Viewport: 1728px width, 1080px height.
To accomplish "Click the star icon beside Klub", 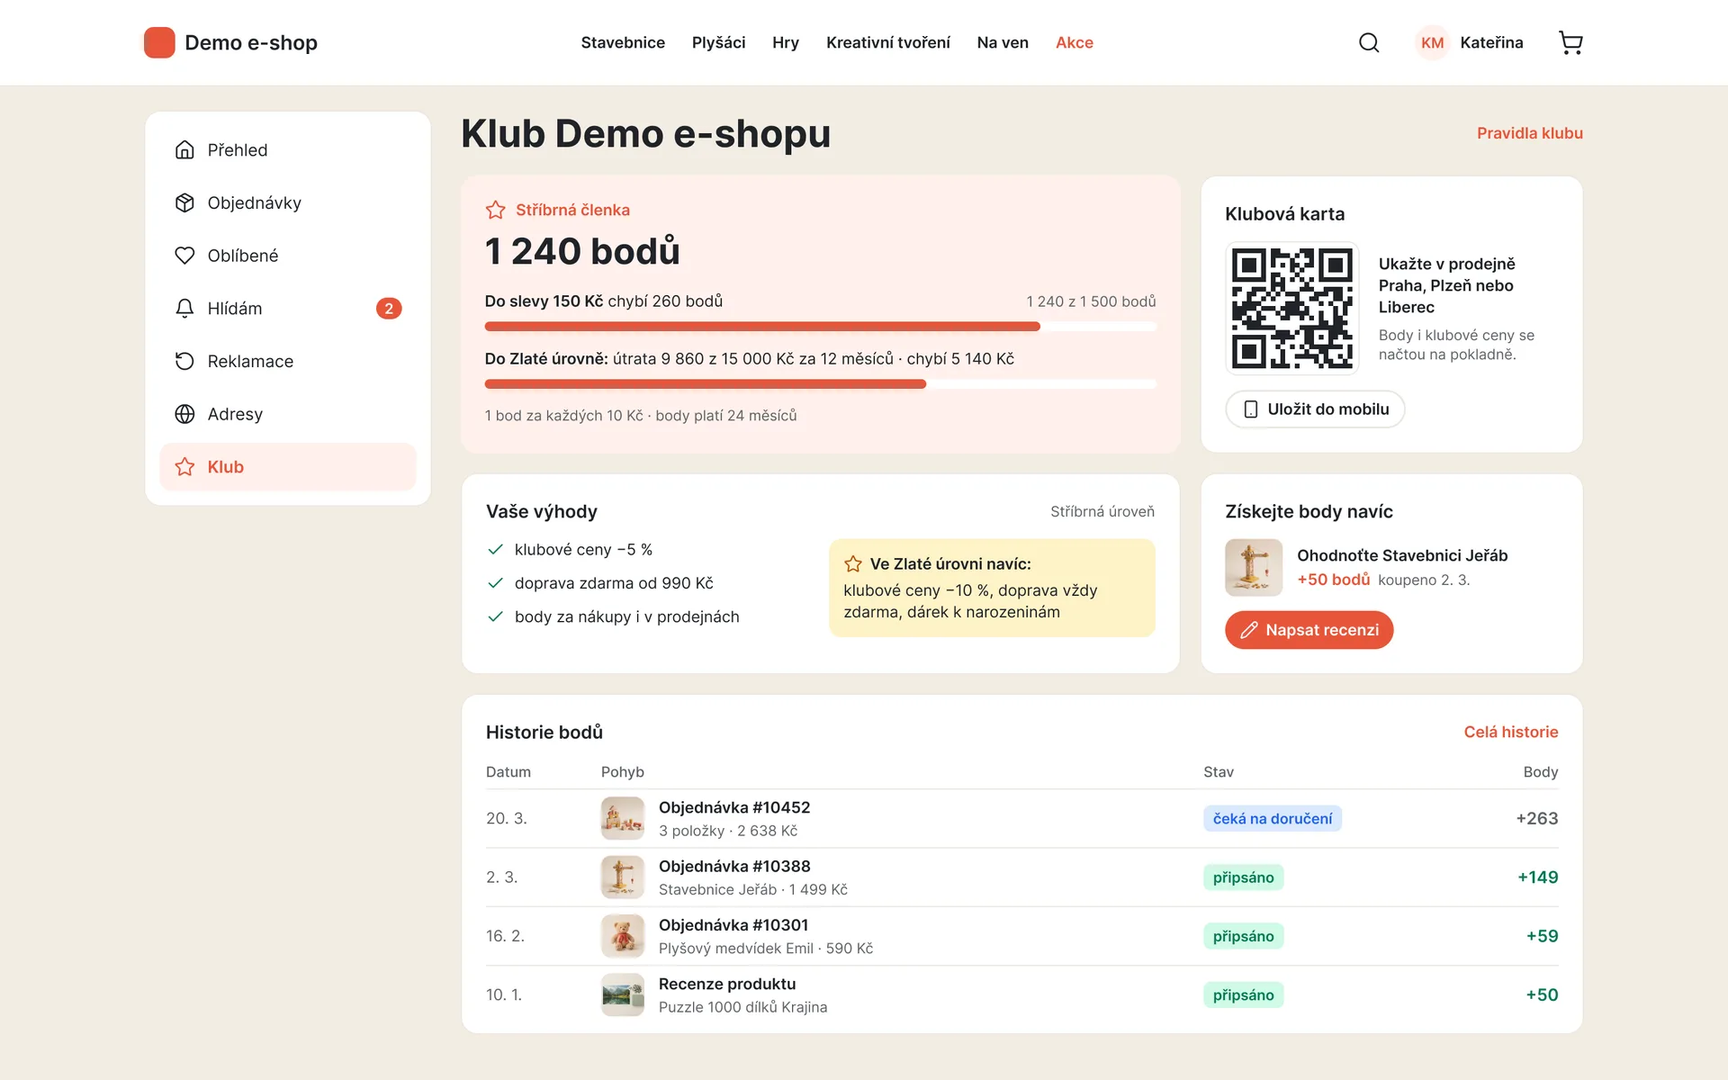I will (x=184, y=467).
